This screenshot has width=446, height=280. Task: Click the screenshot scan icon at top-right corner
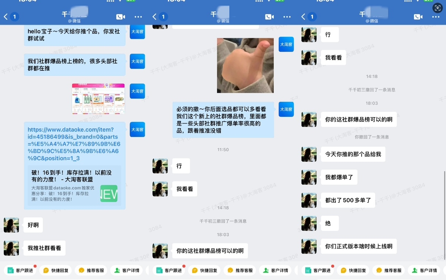(438, 8)
